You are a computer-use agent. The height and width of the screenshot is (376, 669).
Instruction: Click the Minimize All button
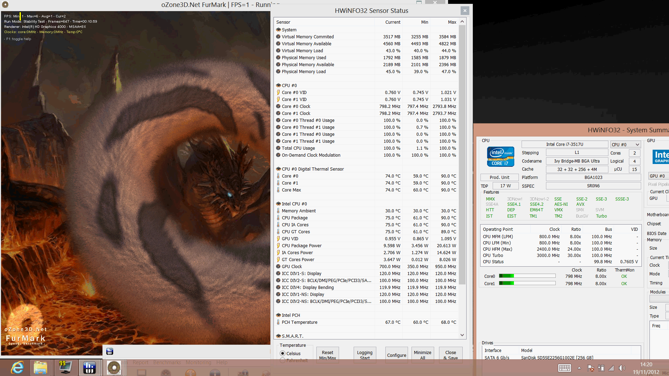[x=423, y=355]
